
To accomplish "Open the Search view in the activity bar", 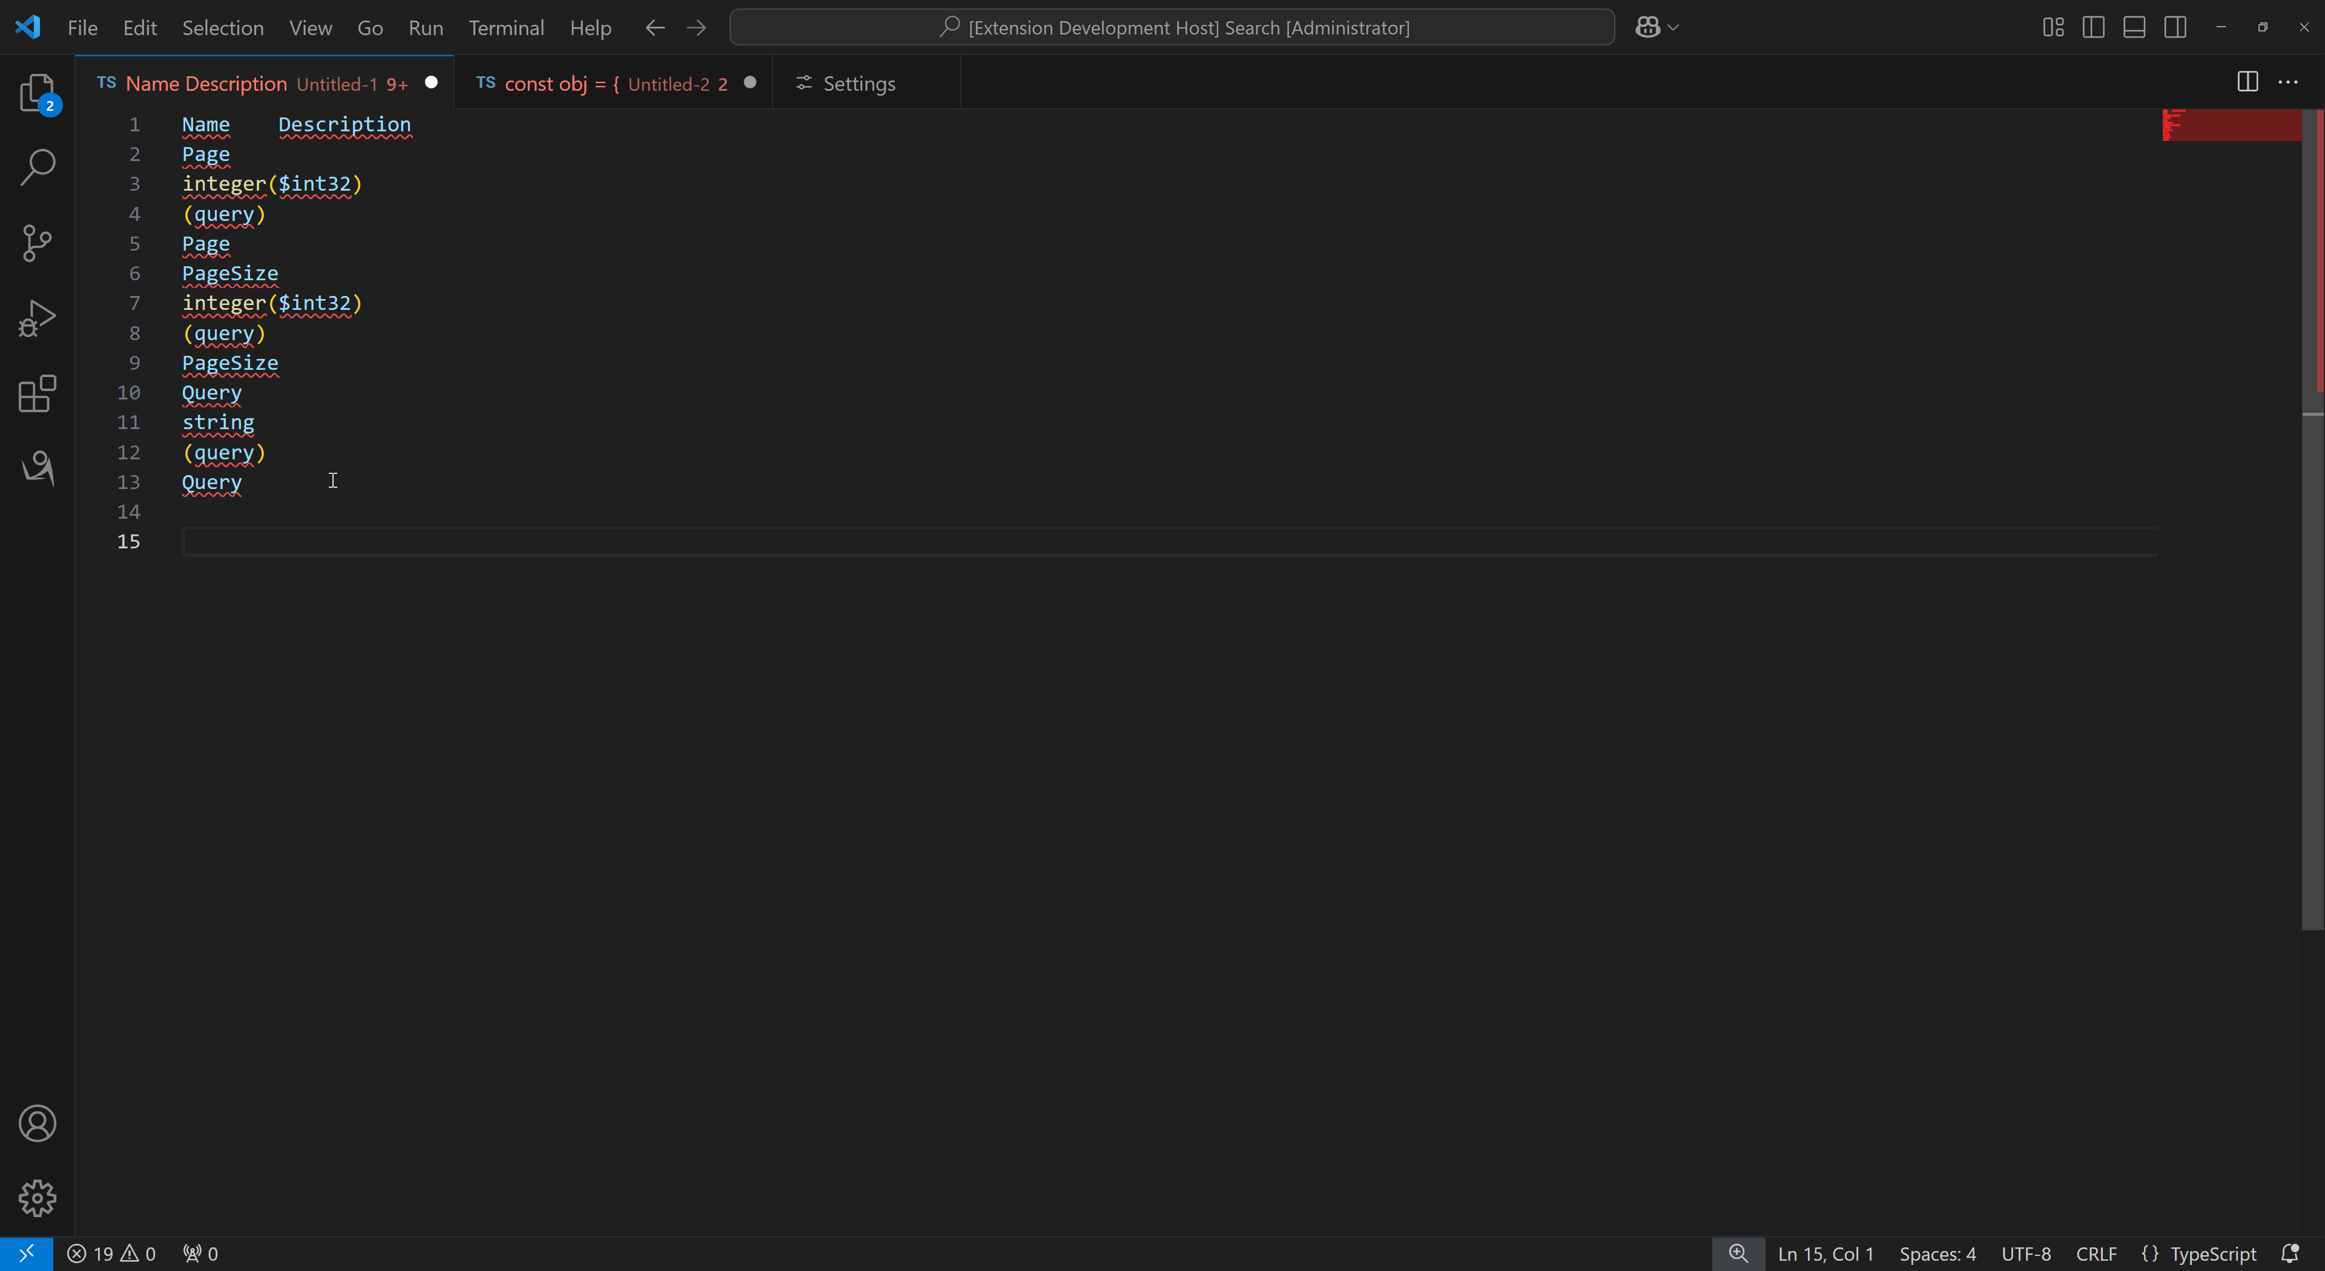I will tap(37, 166).
